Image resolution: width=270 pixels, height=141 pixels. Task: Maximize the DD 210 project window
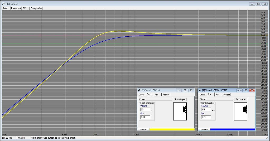coord(185,90)
